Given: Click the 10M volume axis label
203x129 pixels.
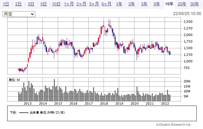Looking at the screenshot, I should (187, 91).
